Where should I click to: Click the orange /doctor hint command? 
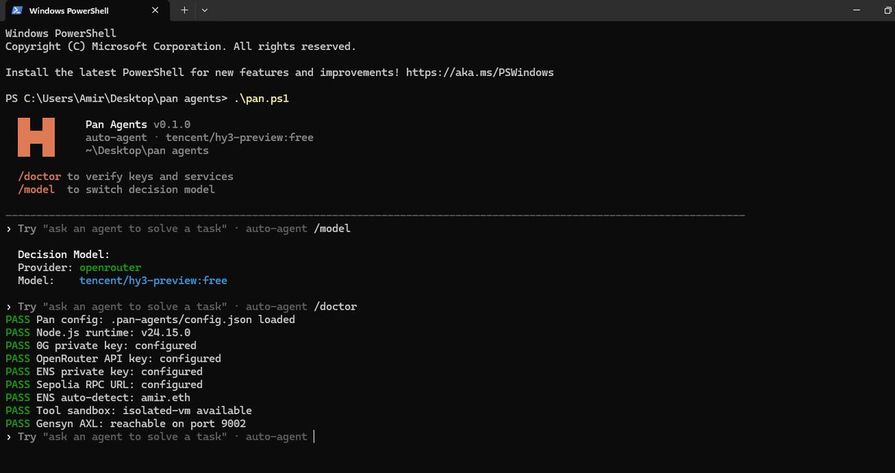[40, 176]
